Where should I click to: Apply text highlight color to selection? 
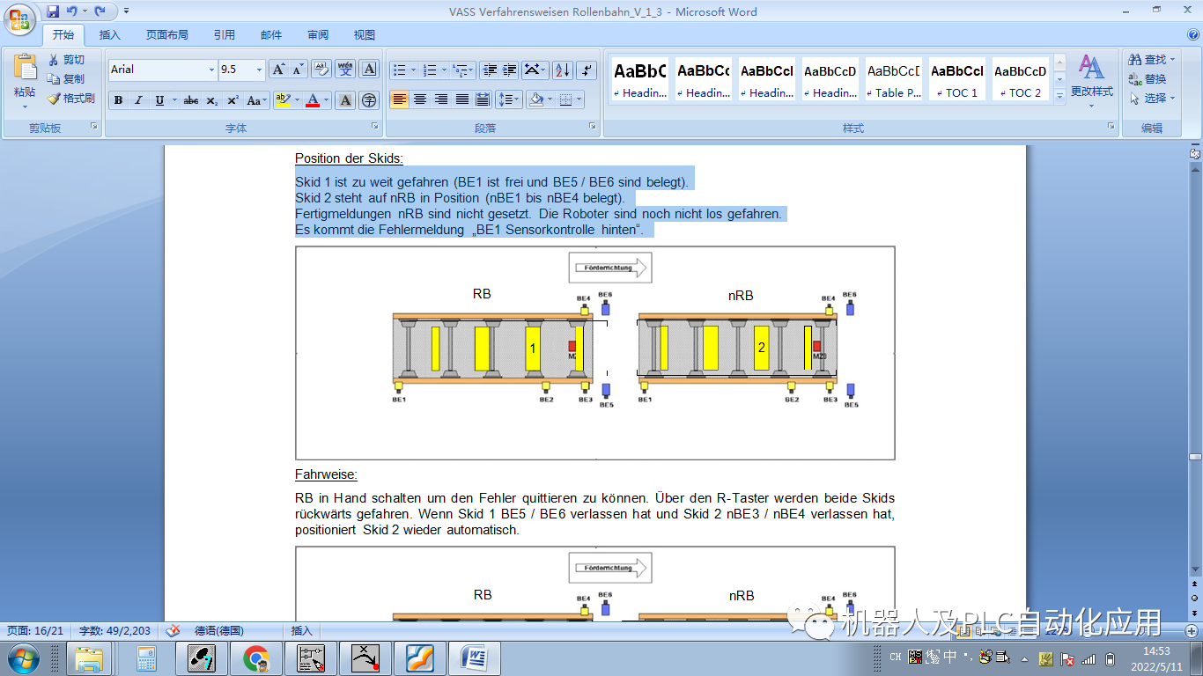coord(281,100)
